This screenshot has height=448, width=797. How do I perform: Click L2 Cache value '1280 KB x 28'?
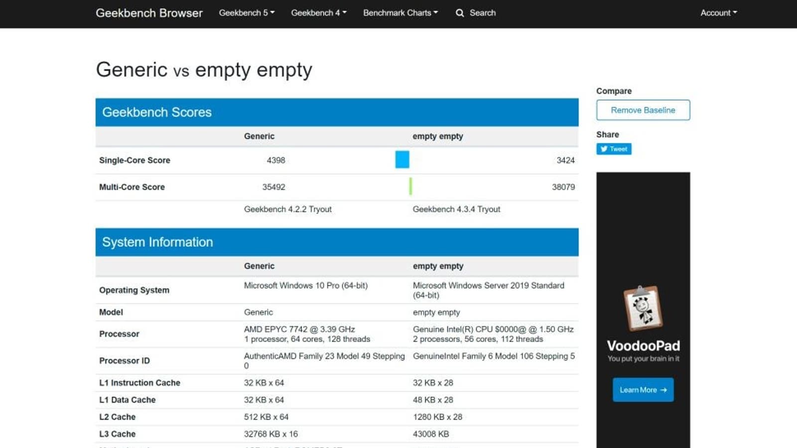(437, 417)
